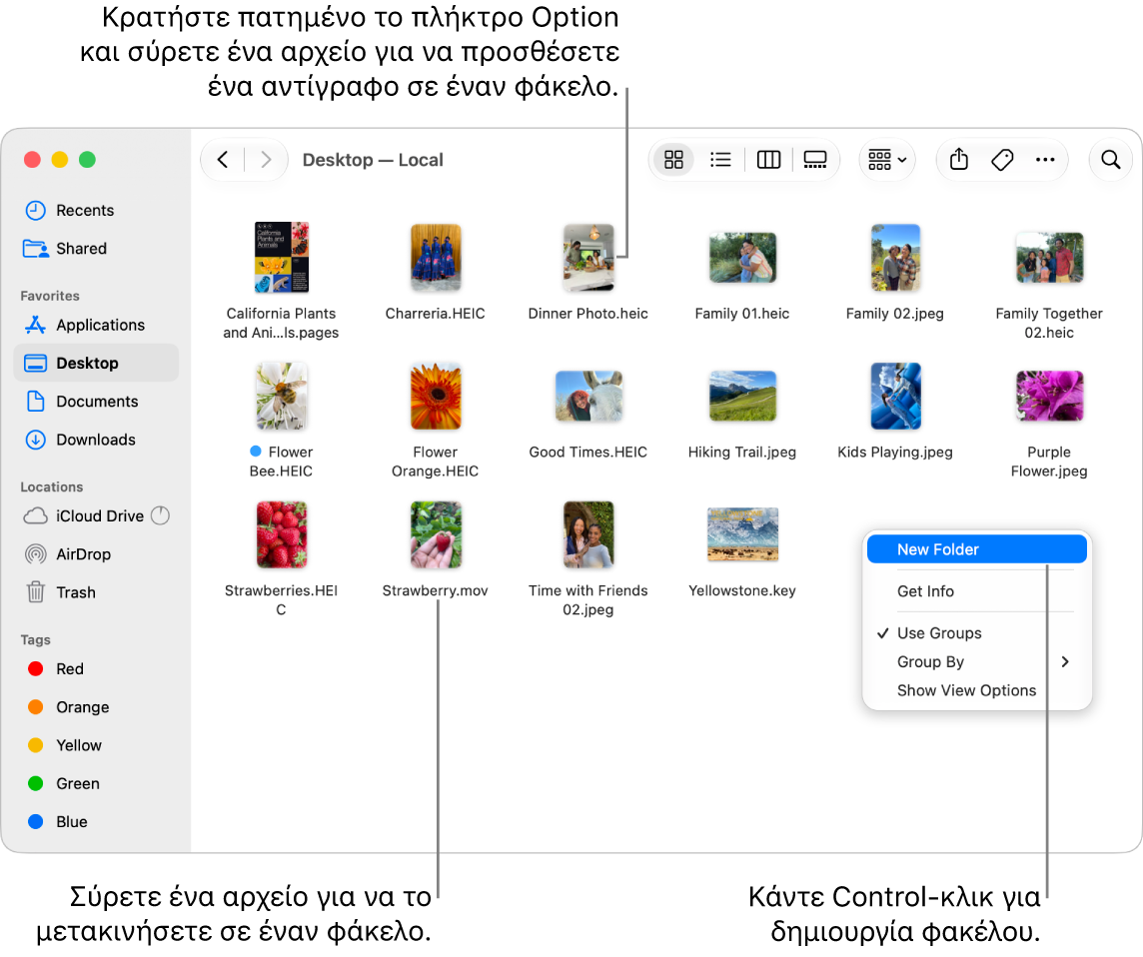1143x957 pixels.
Task: Open Downloads in the sidebar
Action: [x=96, y=440]
